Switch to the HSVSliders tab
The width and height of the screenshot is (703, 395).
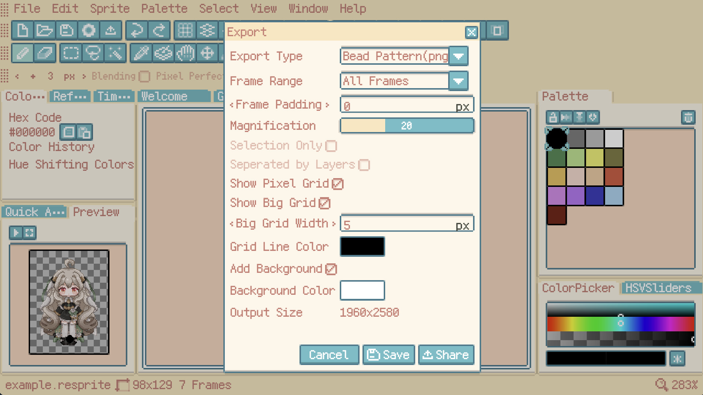tap(658, 288)
